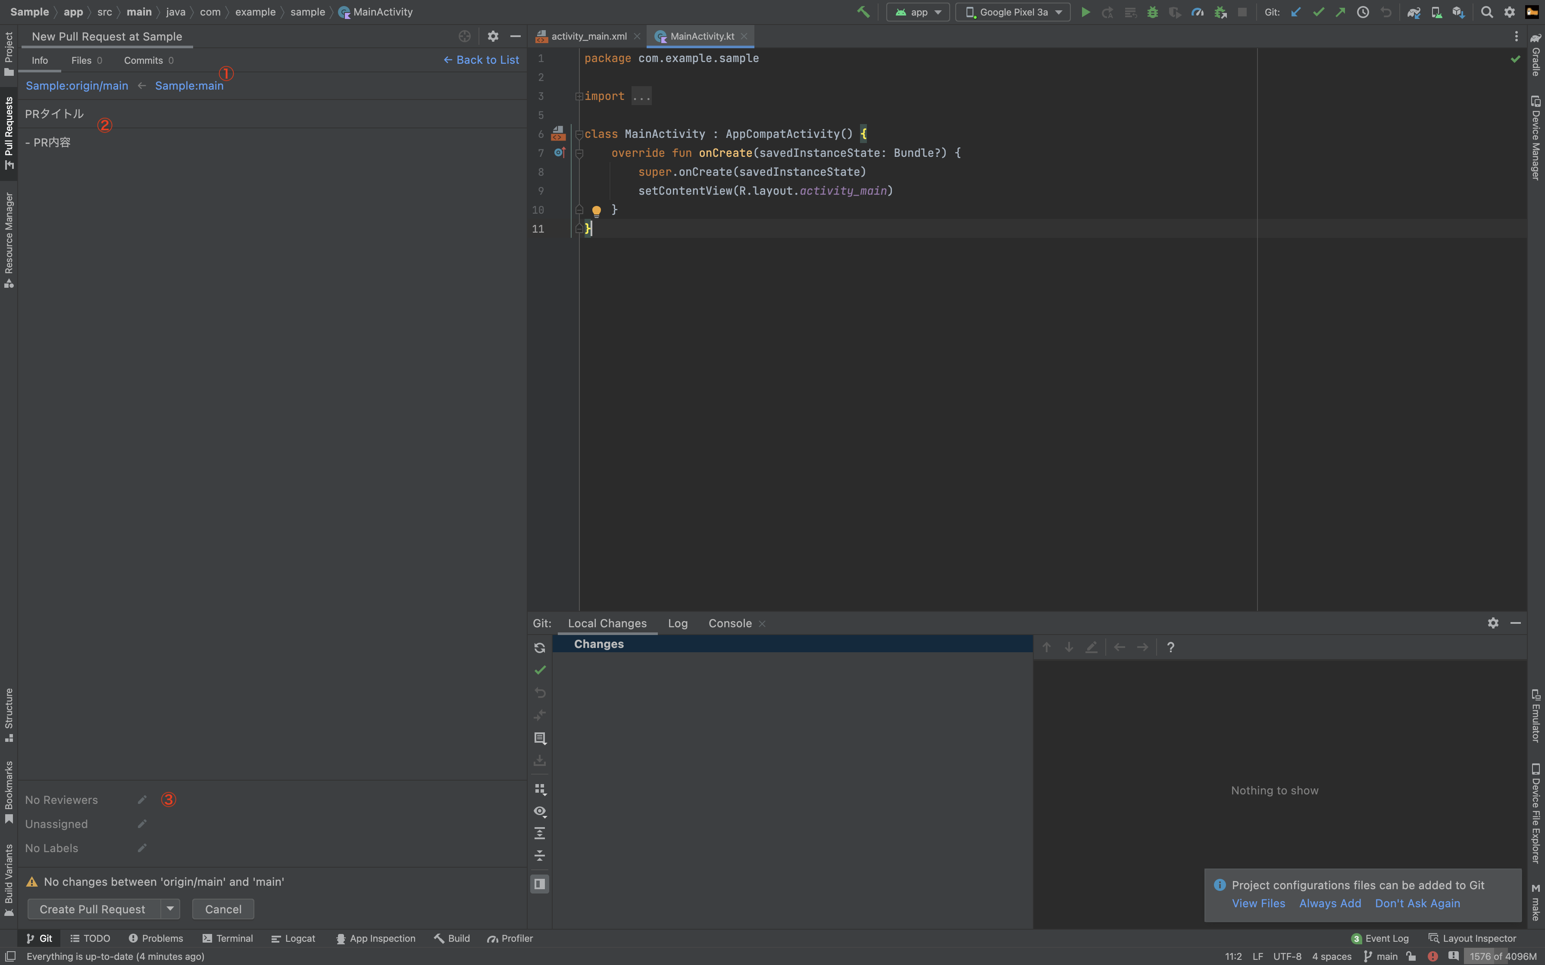Click the Git Push arrow icon
1545x965 pixels.
[x=1340, y=12]
